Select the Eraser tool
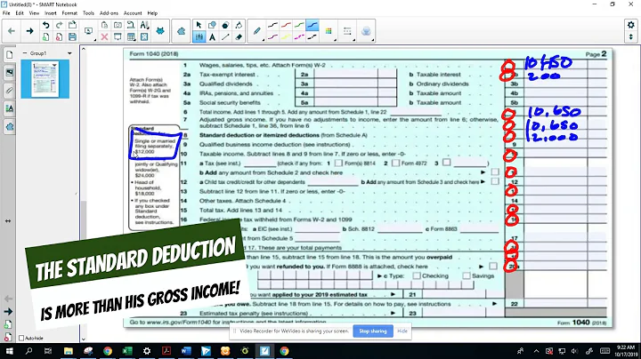This screenshot has height=359, width=641. click(239, 37)
